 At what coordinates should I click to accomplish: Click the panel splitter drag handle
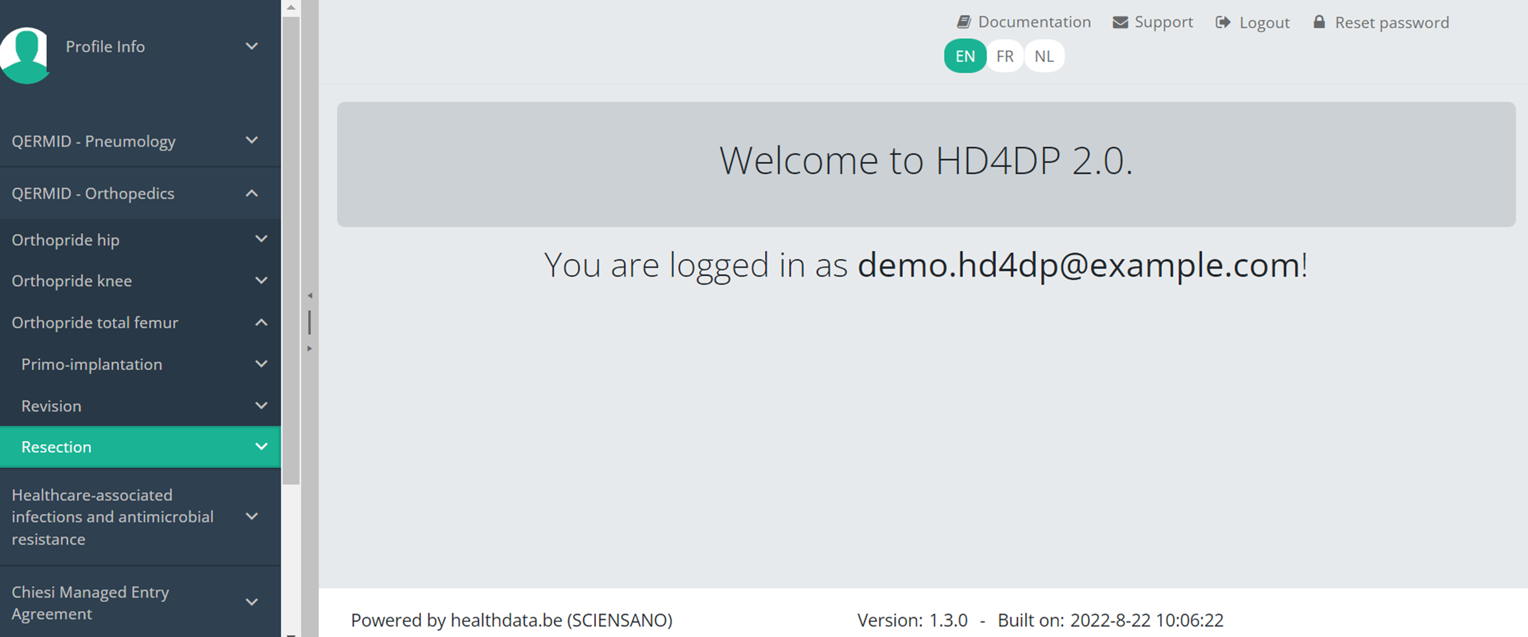310,322
